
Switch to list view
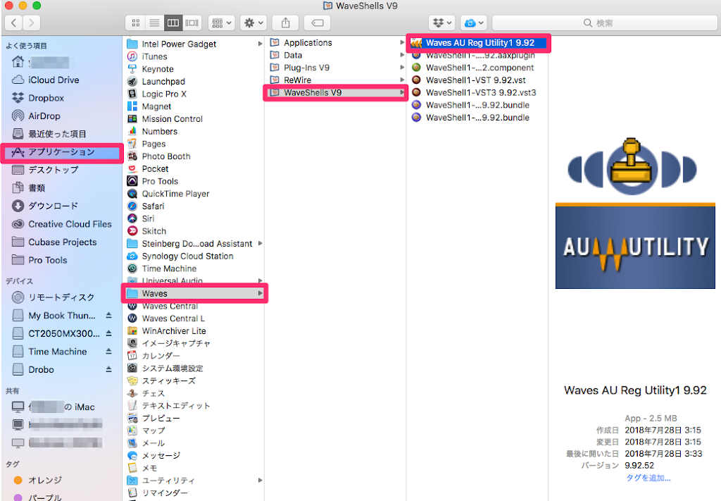[x=154, y=23]
